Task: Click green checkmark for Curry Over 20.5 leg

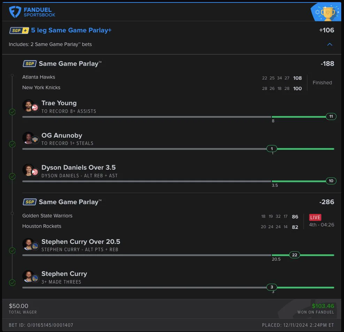Action: (12, 250)
